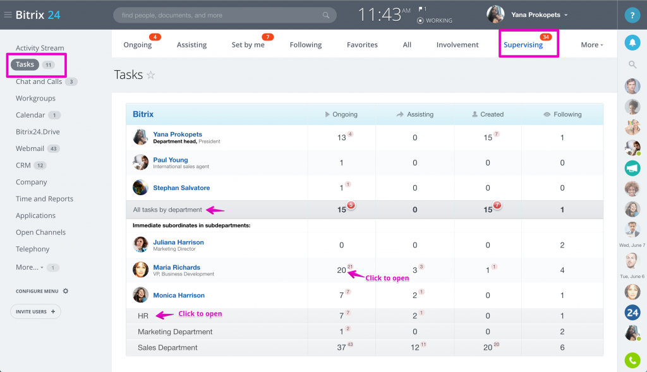Click the green phone call button

[x=632, y=361]
